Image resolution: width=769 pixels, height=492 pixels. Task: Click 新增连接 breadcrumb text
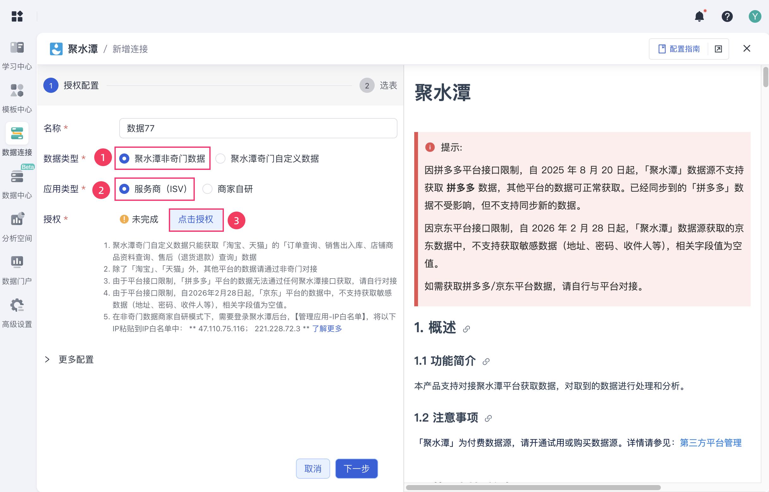pos(130,49)
